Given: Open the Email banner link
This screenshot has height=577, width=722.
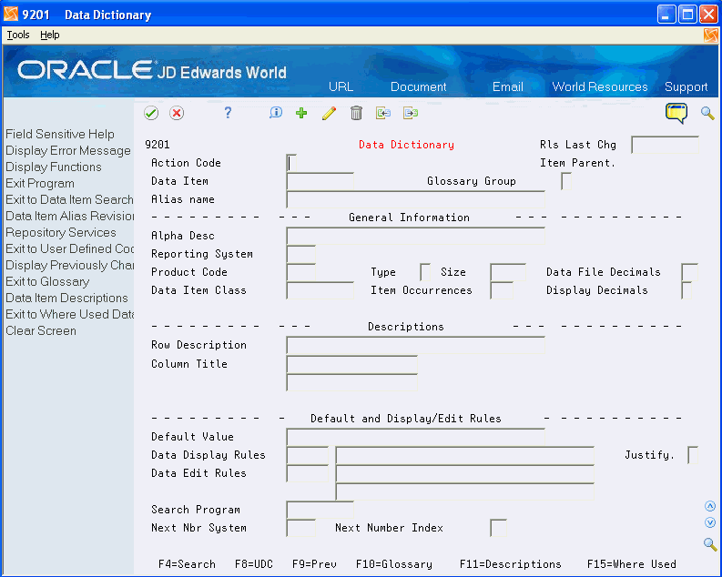Looking at the screenshot, I should [x=507, y=87].
